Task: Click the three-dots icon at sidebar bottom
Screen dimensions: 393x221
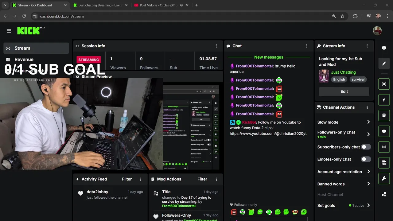Action: click(x=384, y=194)
